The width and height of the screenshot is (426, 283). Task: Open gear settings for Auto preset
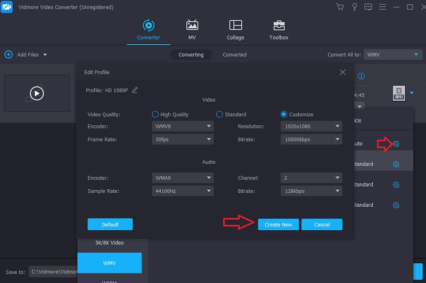coord(396,144)
